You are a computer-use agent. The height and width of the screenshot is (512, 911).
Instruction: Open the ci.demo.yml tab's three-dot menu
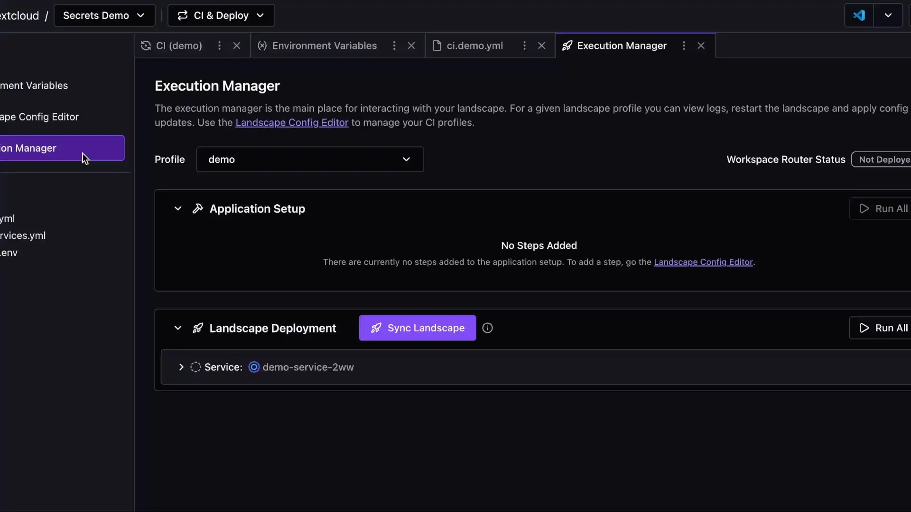[x=524, y=46]
